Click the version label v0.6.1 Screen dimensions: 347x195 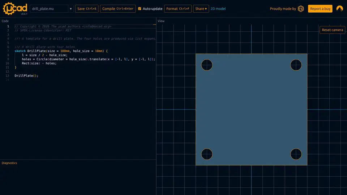click(x=24, y=14)
